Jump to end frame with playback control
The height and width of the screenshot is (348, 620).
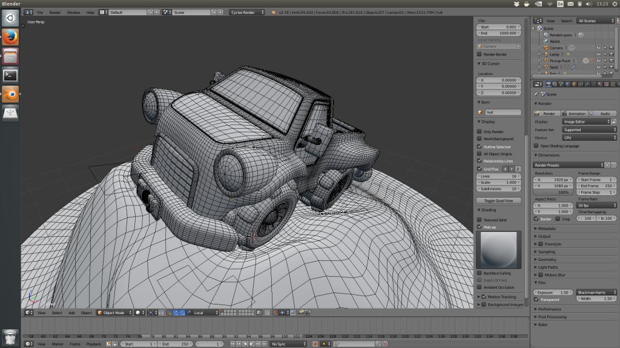(x=264, y=343)
